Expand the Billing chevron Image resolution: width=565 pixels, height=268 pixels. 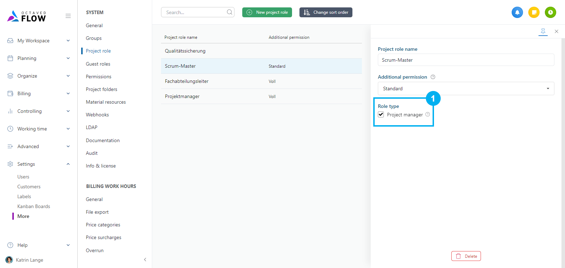pos(68,93)
